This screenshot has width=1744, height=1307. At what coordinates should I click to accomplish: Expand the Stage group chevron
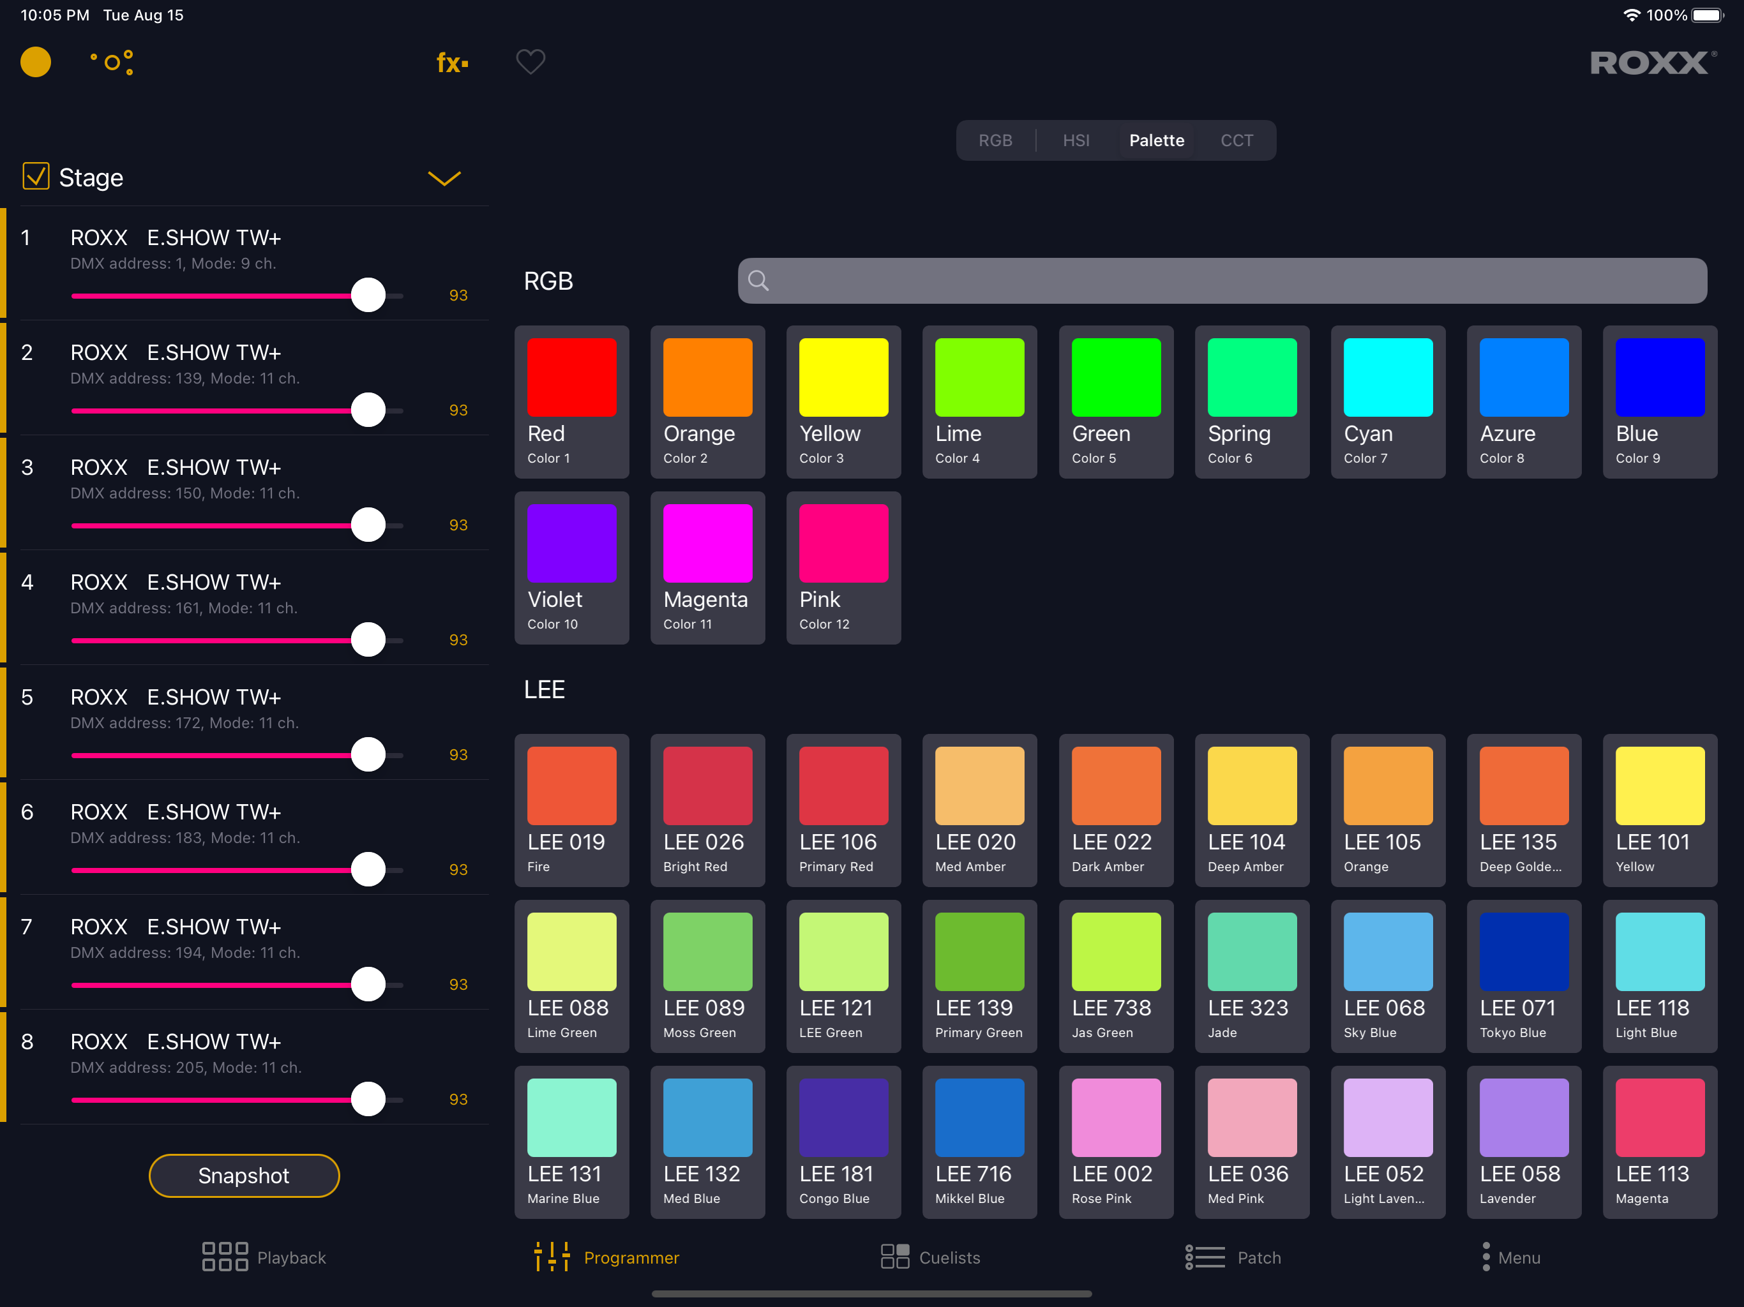tap(444, 178)
